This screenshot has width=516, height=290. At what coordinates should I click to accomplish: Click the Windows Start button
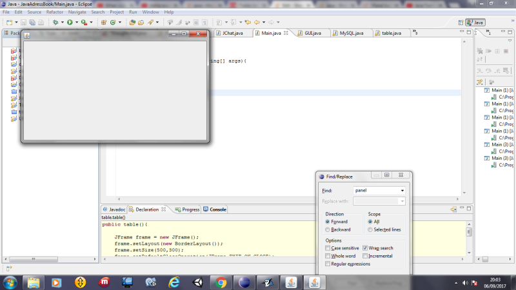10,282
